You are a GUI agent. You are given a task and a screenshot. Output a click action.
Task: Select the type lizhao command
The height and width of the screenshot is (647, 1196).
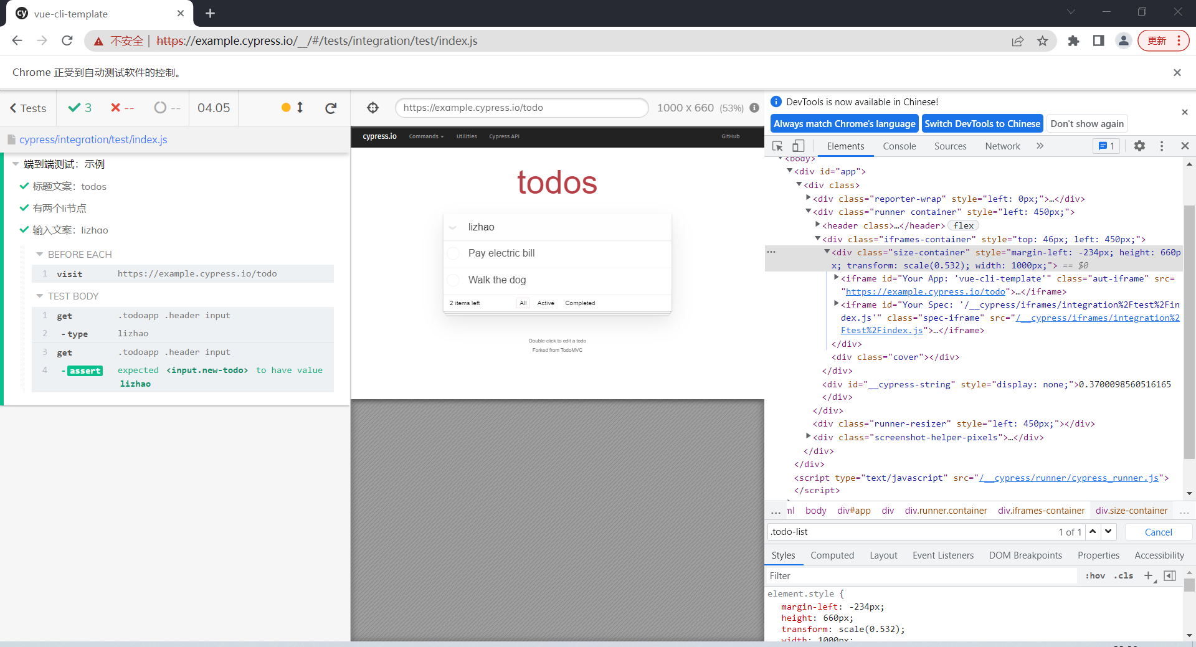183,333
